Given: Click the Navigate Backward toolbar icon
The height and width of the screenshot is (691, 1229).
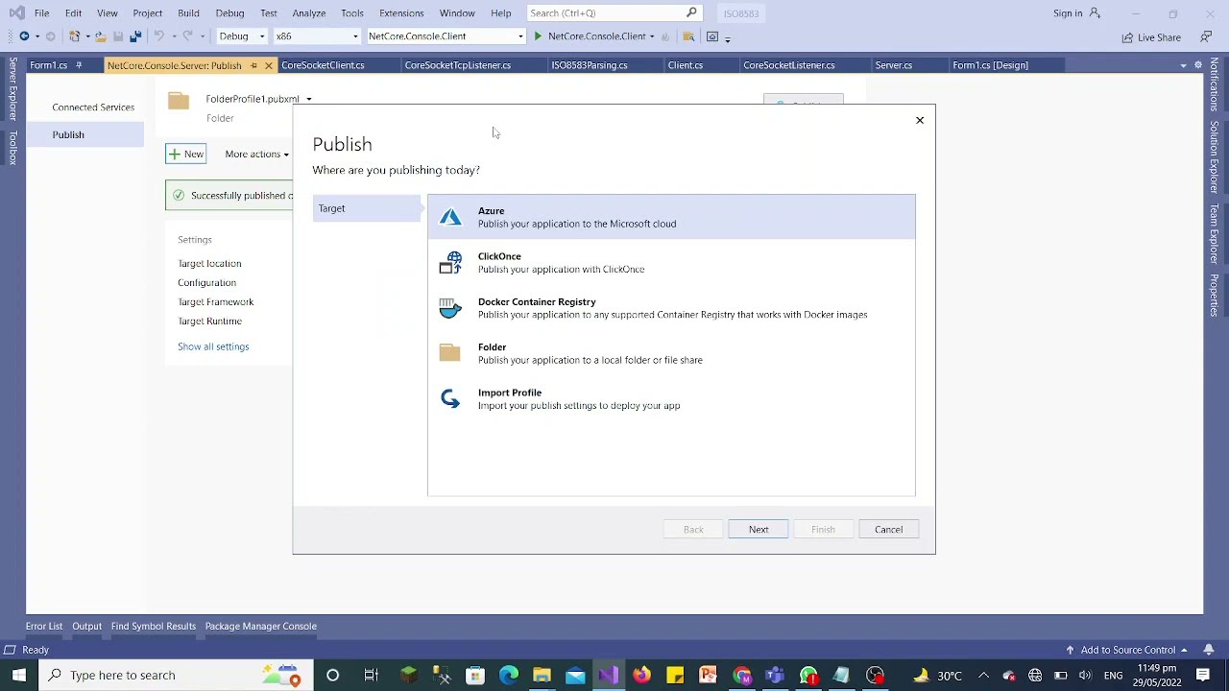Looking at the screenshot, I should (24, 36).
